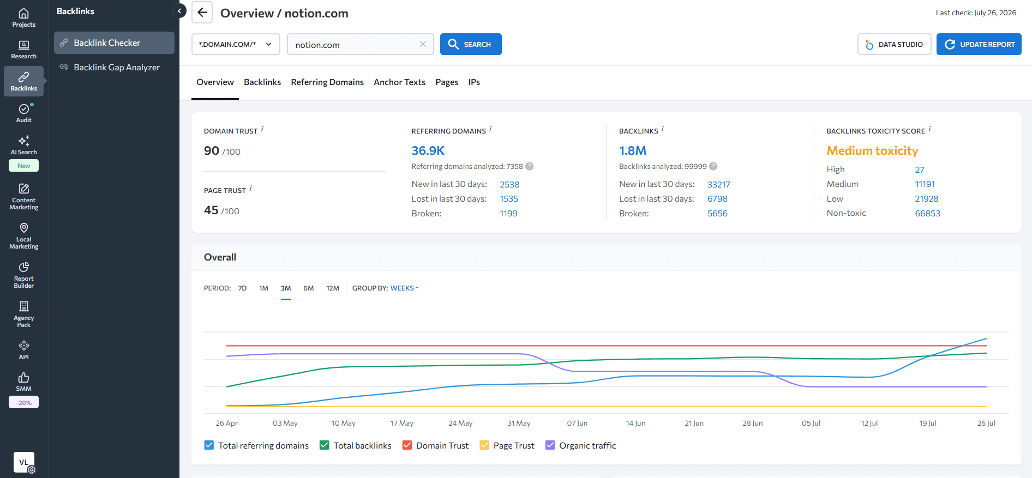Open lost backlinks count 6798

point(717,199)
